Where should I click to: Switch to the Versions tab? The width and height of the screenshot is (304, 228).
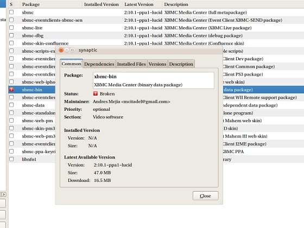coord(157,64)
